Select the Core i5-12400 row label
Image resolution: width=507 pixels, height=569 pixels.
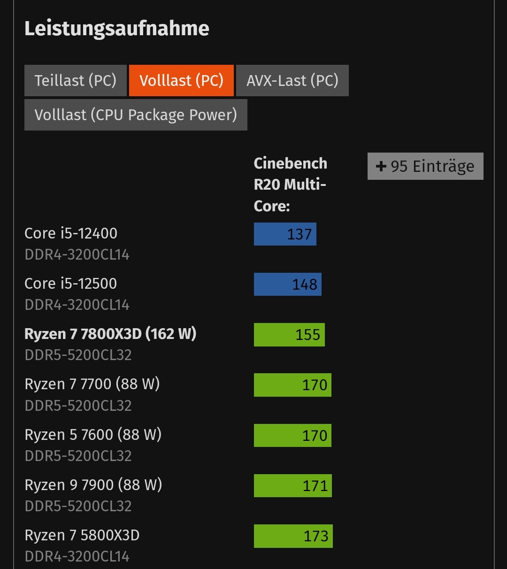[71, 233]
